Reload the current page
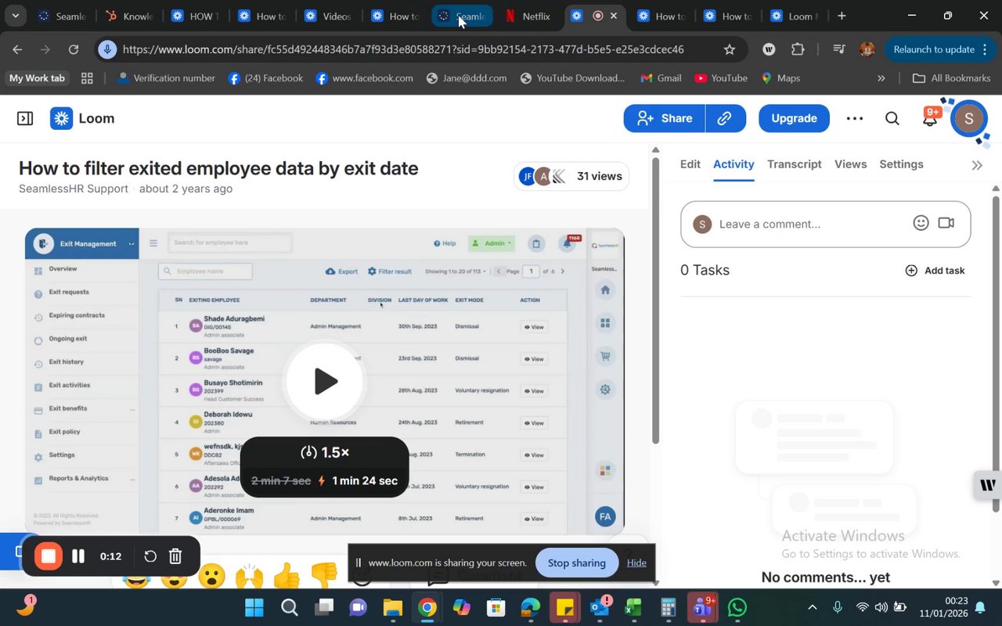Screen dimensions: 1002x626 tap(74, 49)
